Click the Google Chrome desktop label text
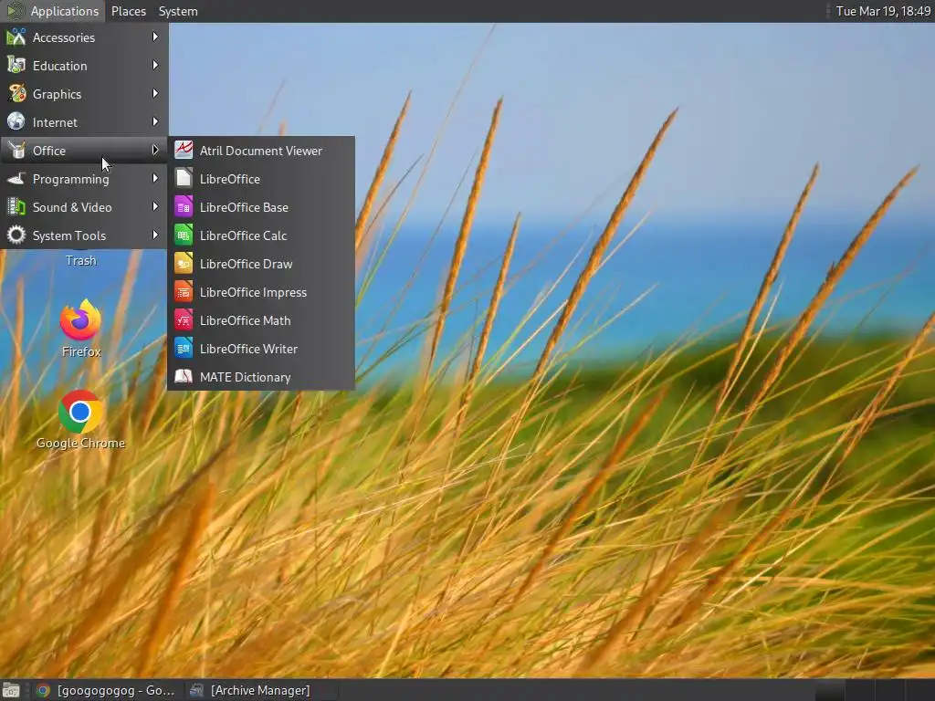 80,443
